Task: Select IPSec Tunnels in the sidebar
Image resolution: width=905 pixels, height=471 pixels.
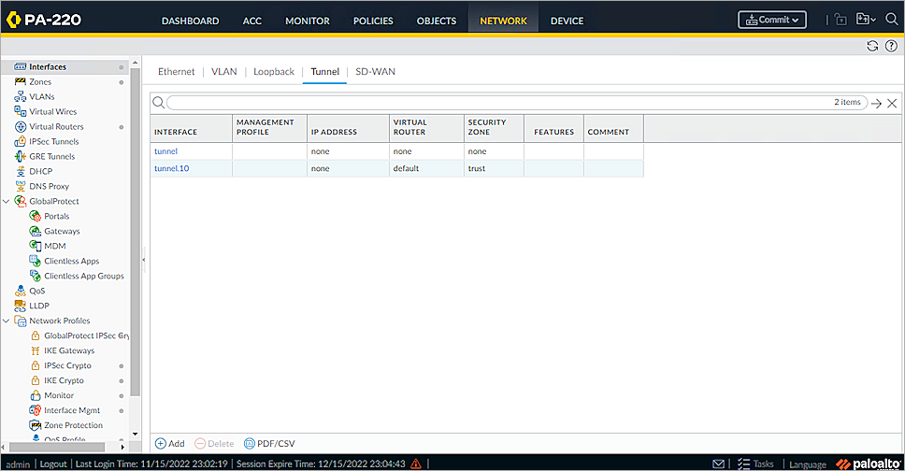Action: tap(53, 142)
